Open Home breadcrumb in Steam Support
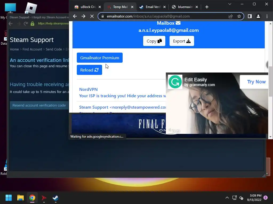The height and width of the screenshot is (204, 273). coord(14,49)
